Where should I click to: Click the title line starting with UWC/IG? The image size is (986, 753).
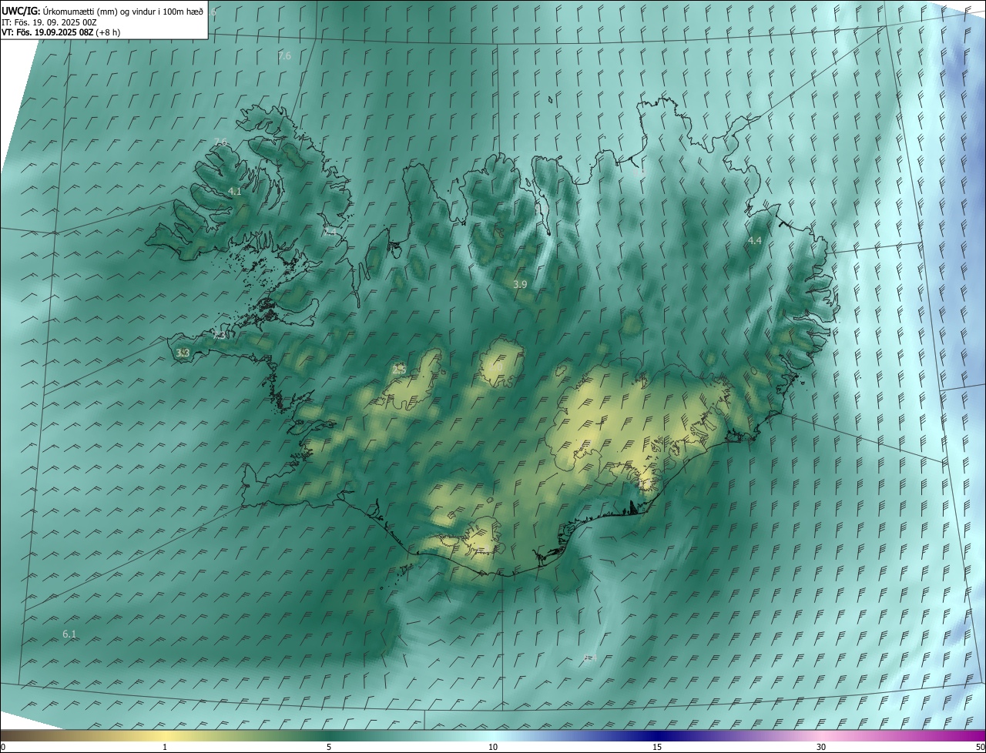[x=102, y=11]
